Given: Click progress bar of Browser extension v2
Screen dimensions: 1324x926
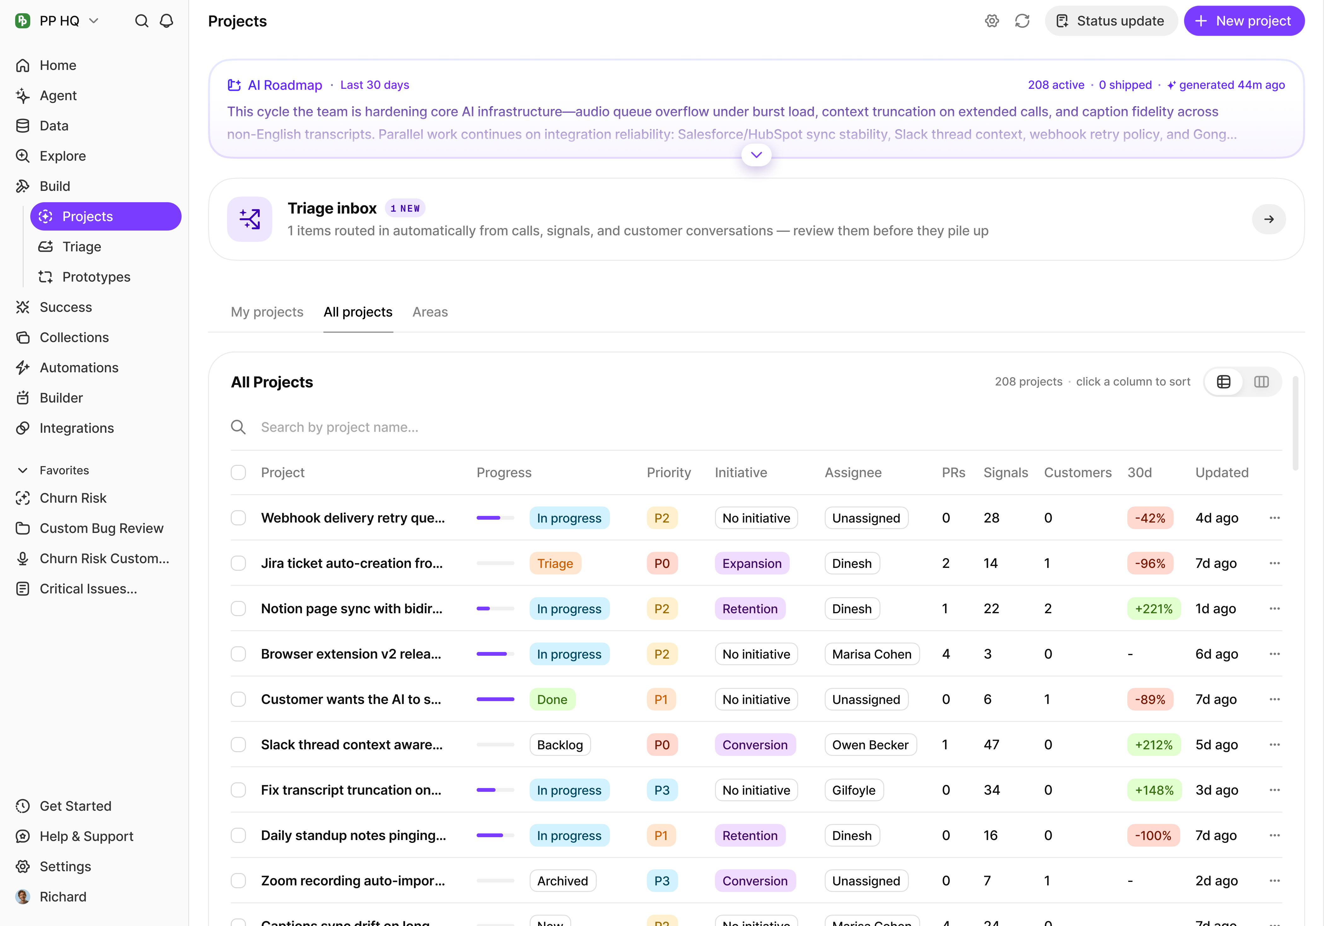Looking at the screenshot, I should point(495,654).
